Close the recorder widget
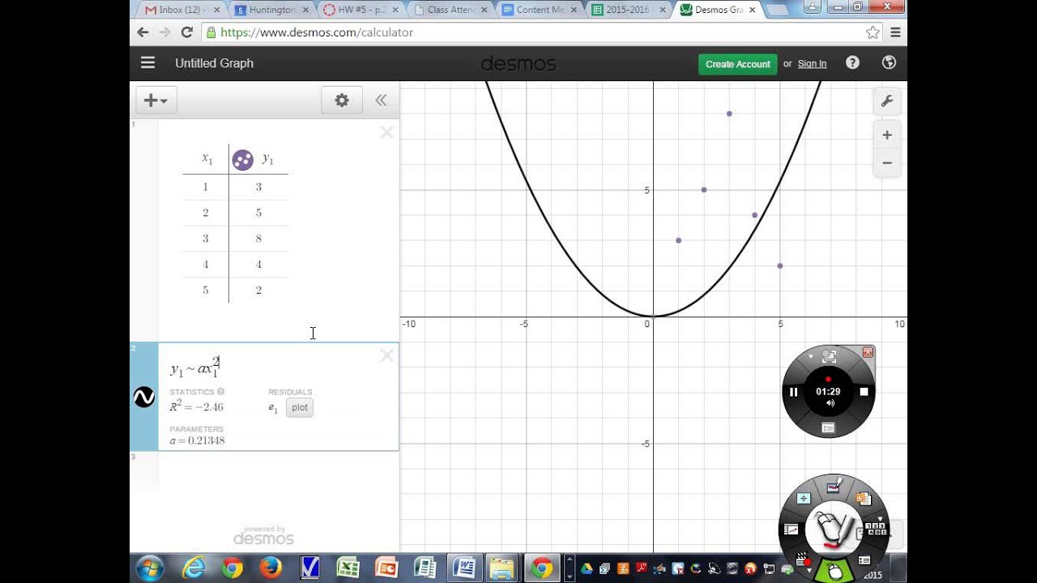 pyautogui.click(x=868, y=352)
